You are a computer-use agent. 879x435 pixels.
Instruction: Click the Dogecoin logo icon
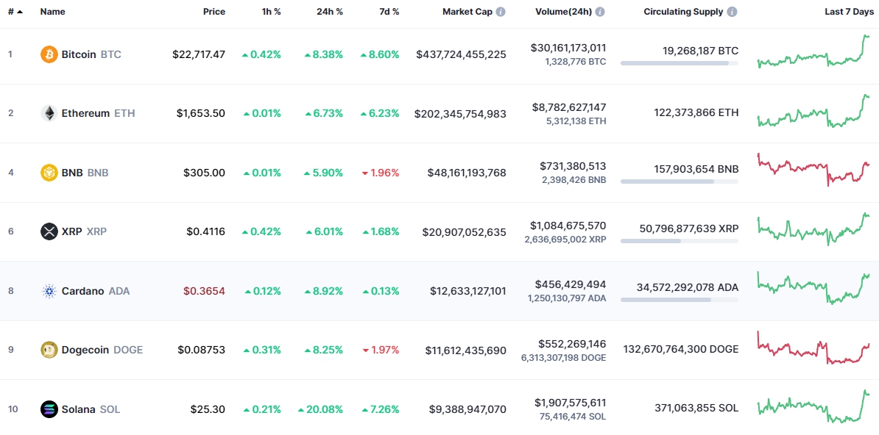coord(49,350)
